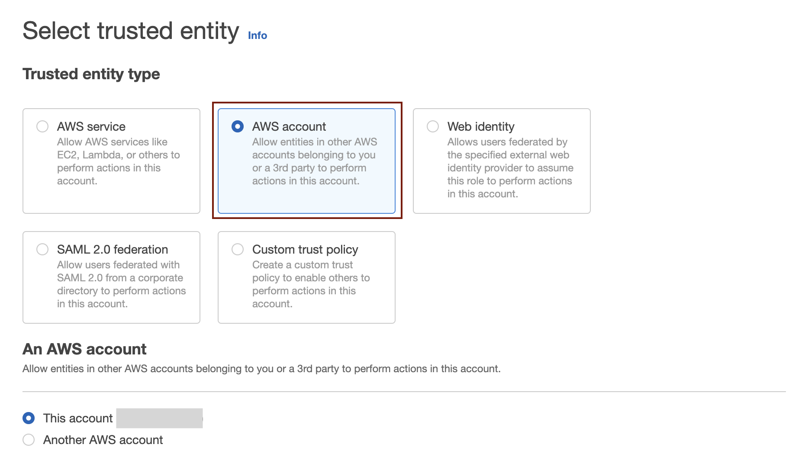
Task: Select the AWS service radio button
Action: coord(42,126)
